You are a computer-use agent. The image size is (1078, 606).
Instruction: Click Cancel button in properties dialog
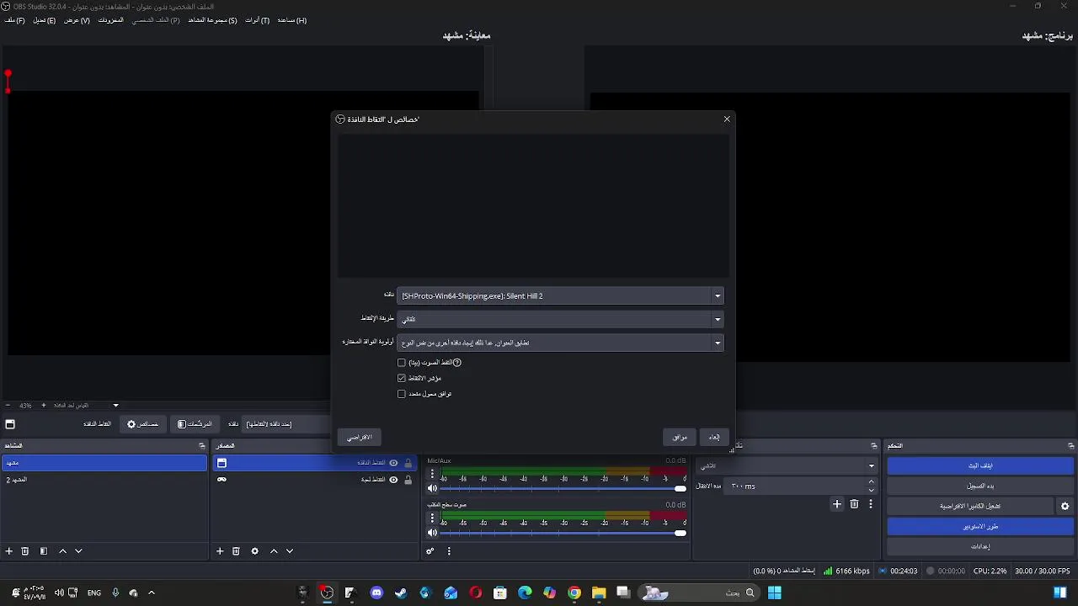(x=714, y=437)
